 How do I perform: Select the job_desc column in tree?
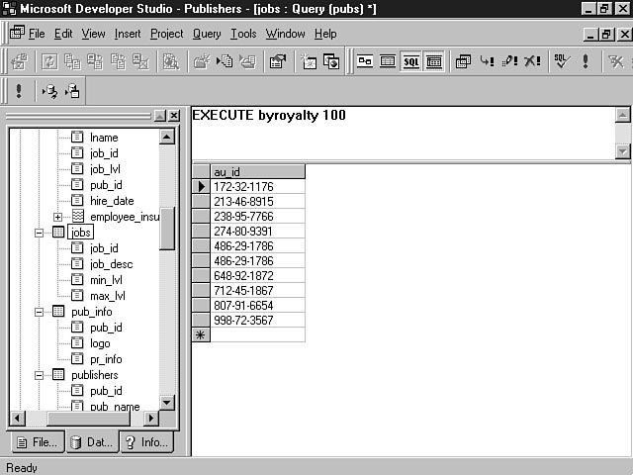coord(110,264)
